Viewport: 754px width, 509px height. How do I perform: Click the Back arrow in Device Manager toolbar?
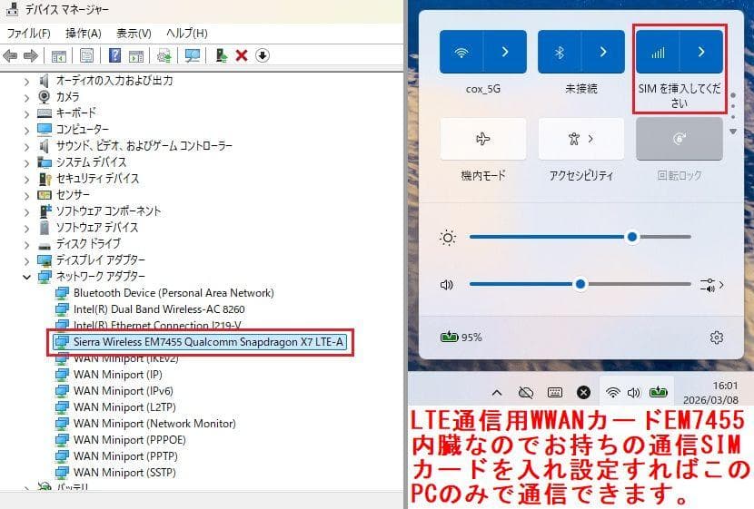click(x=10, y=55)
